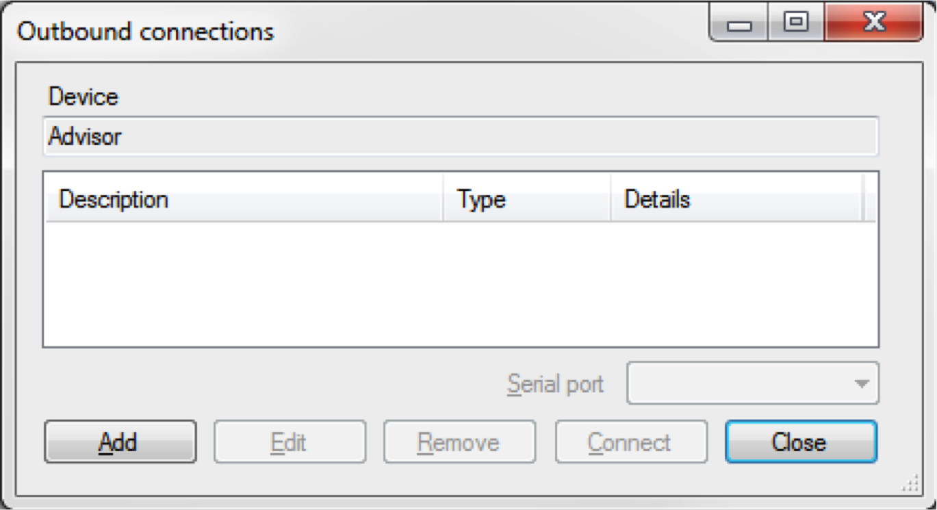Click the Outbound connections title bar text
The image size is (937, 510).
[145, 31]
